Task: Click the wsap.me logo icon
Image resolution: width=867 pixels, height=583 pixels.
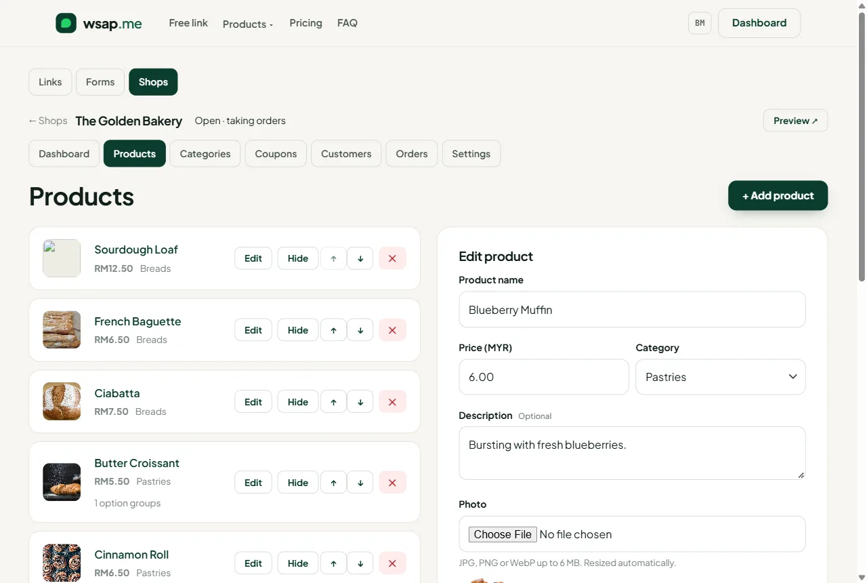Action: click(x=66, y=23)
